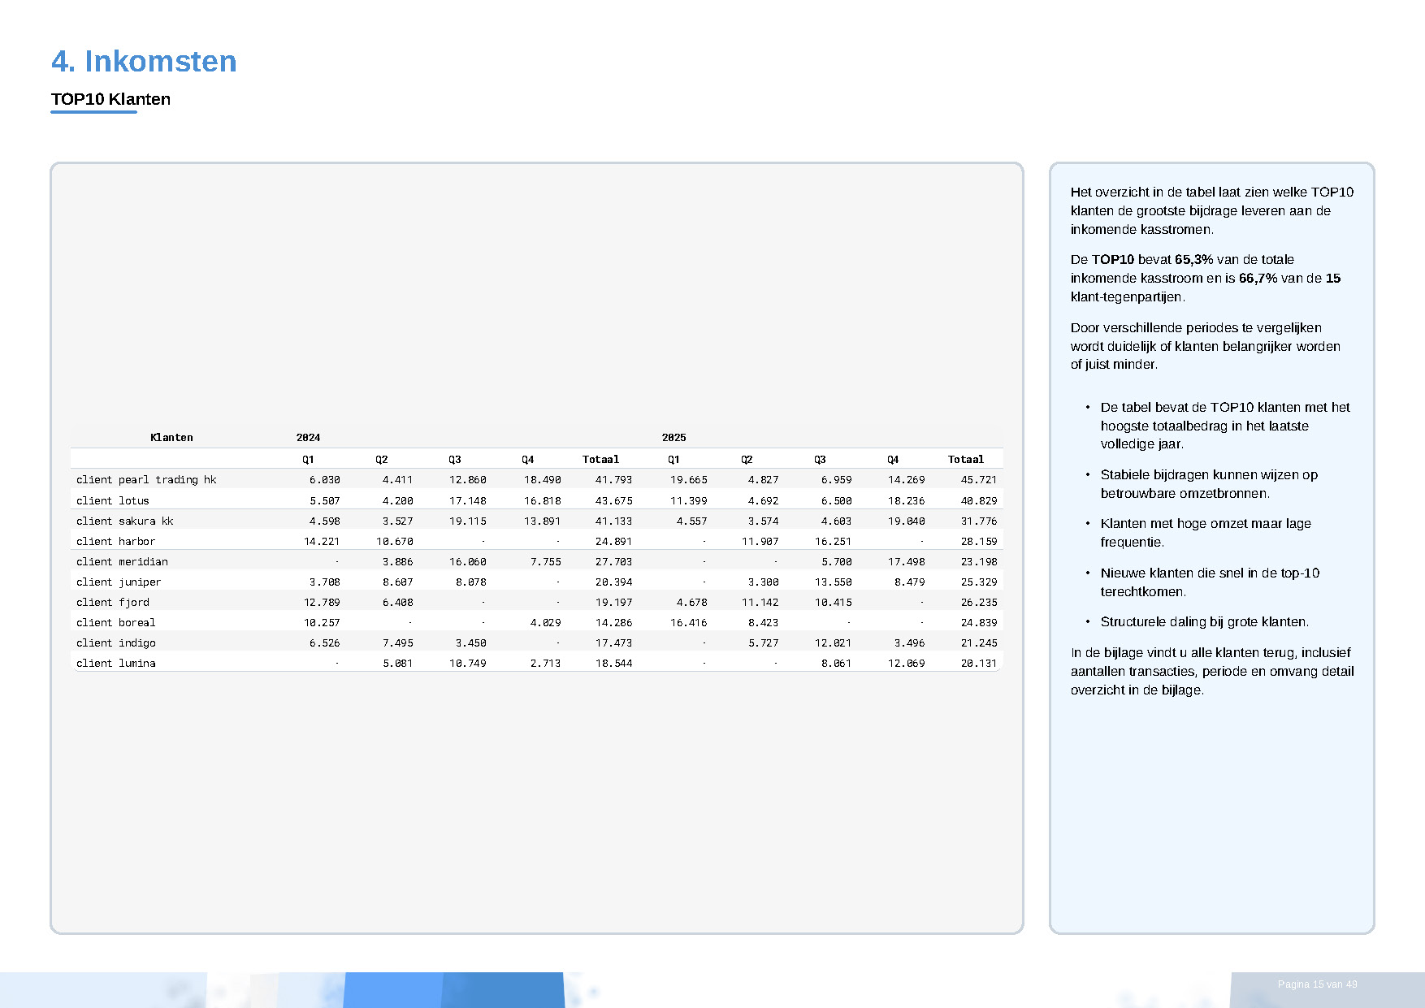Image resolution: width=1425 pixels, height=1008 pixels.
Task: Select the '2024' year header
Action: point(308,437)
